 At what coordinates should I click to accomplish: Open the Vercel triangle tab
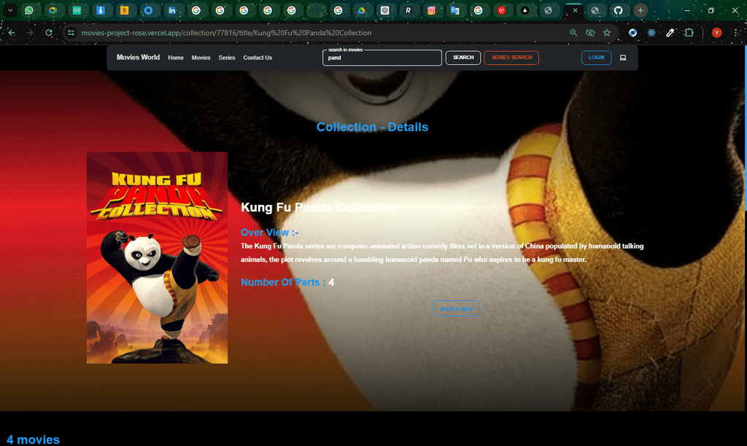[525, 10]
